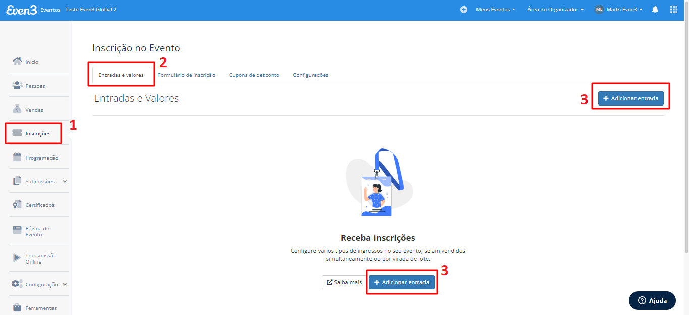Expand the Configuração submenu
689x315 pixels.
[x=41, y=284]
